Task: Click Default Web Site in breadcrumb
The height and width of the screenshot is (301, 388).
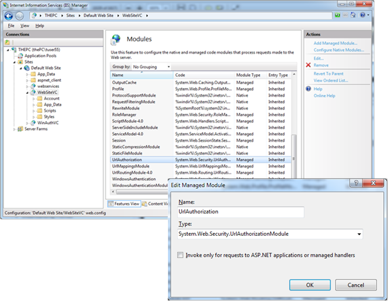Action: [98, 15]
